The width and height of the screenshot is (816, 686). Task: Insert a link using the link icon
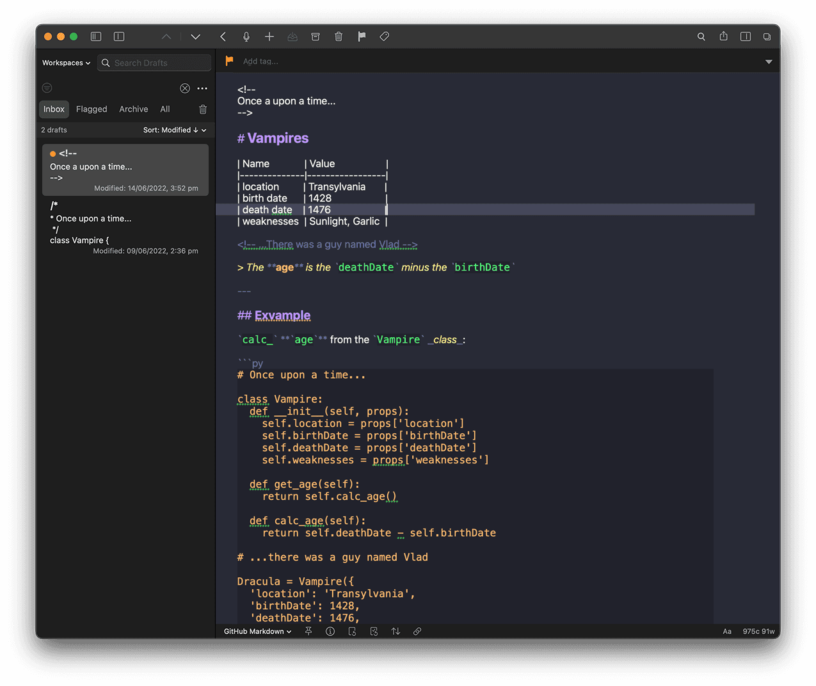coord(417,631)
